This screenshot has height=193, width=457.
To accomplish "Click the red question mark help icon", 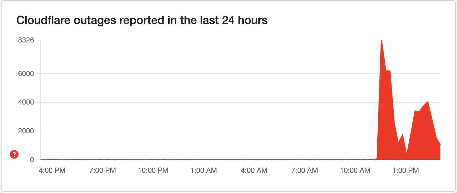I will click(14, 154).
